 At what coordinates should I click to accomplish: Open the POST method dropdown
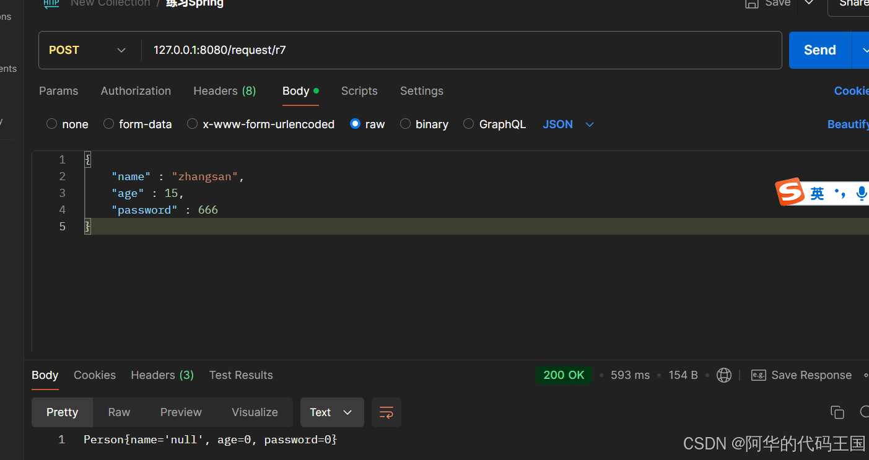[x=88, y=50]
